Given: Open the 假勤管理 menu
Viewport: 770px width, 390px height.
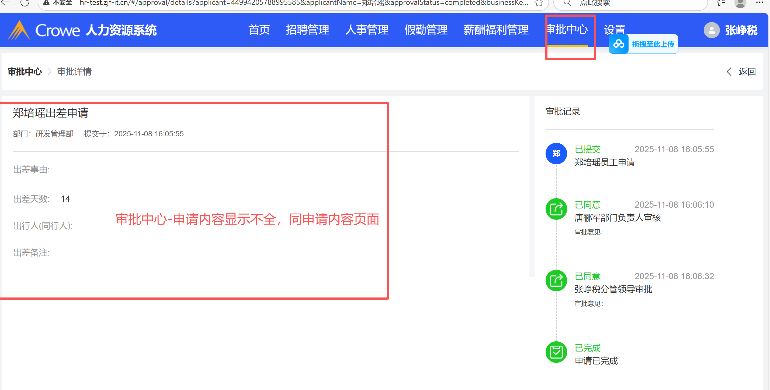Looking at the screenshot, I should 426,30.
